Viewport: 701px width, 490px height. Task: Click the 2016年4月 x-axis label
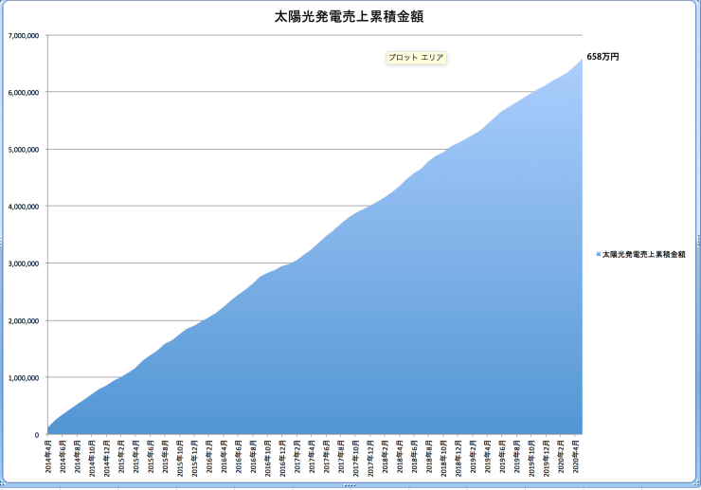[224, 456]
